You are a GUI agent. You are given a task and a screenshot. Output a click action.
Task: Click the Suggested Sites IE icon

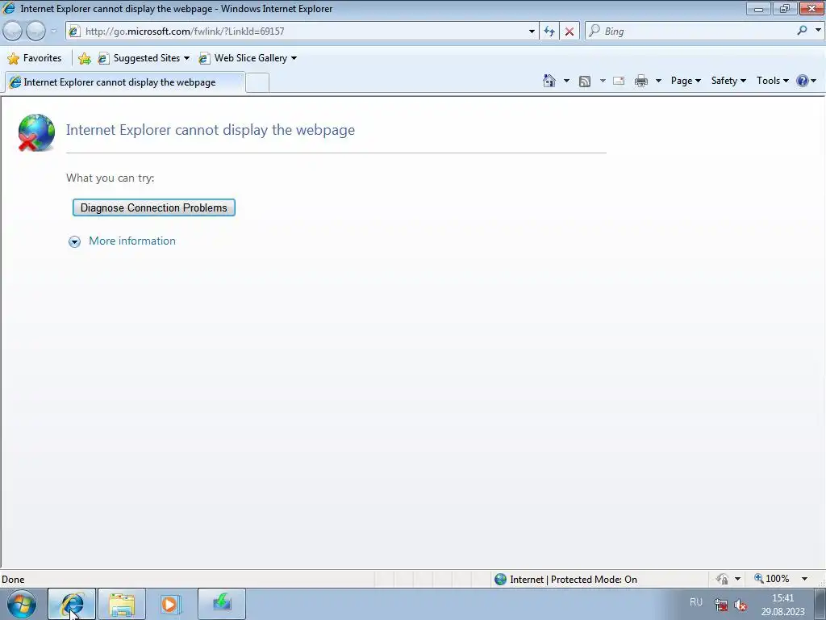coord(104,58)
